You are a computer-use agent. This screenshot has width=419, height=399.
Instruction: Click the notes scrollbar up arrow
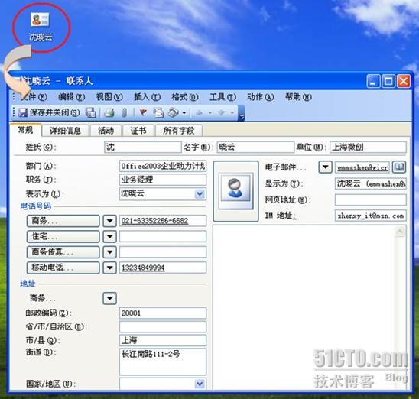(400, 232)
